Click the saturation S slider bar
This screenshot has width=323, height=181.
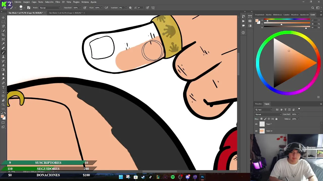[287, 23]
